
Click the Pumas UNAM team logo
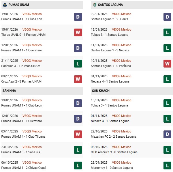click(x=5, y=5)
